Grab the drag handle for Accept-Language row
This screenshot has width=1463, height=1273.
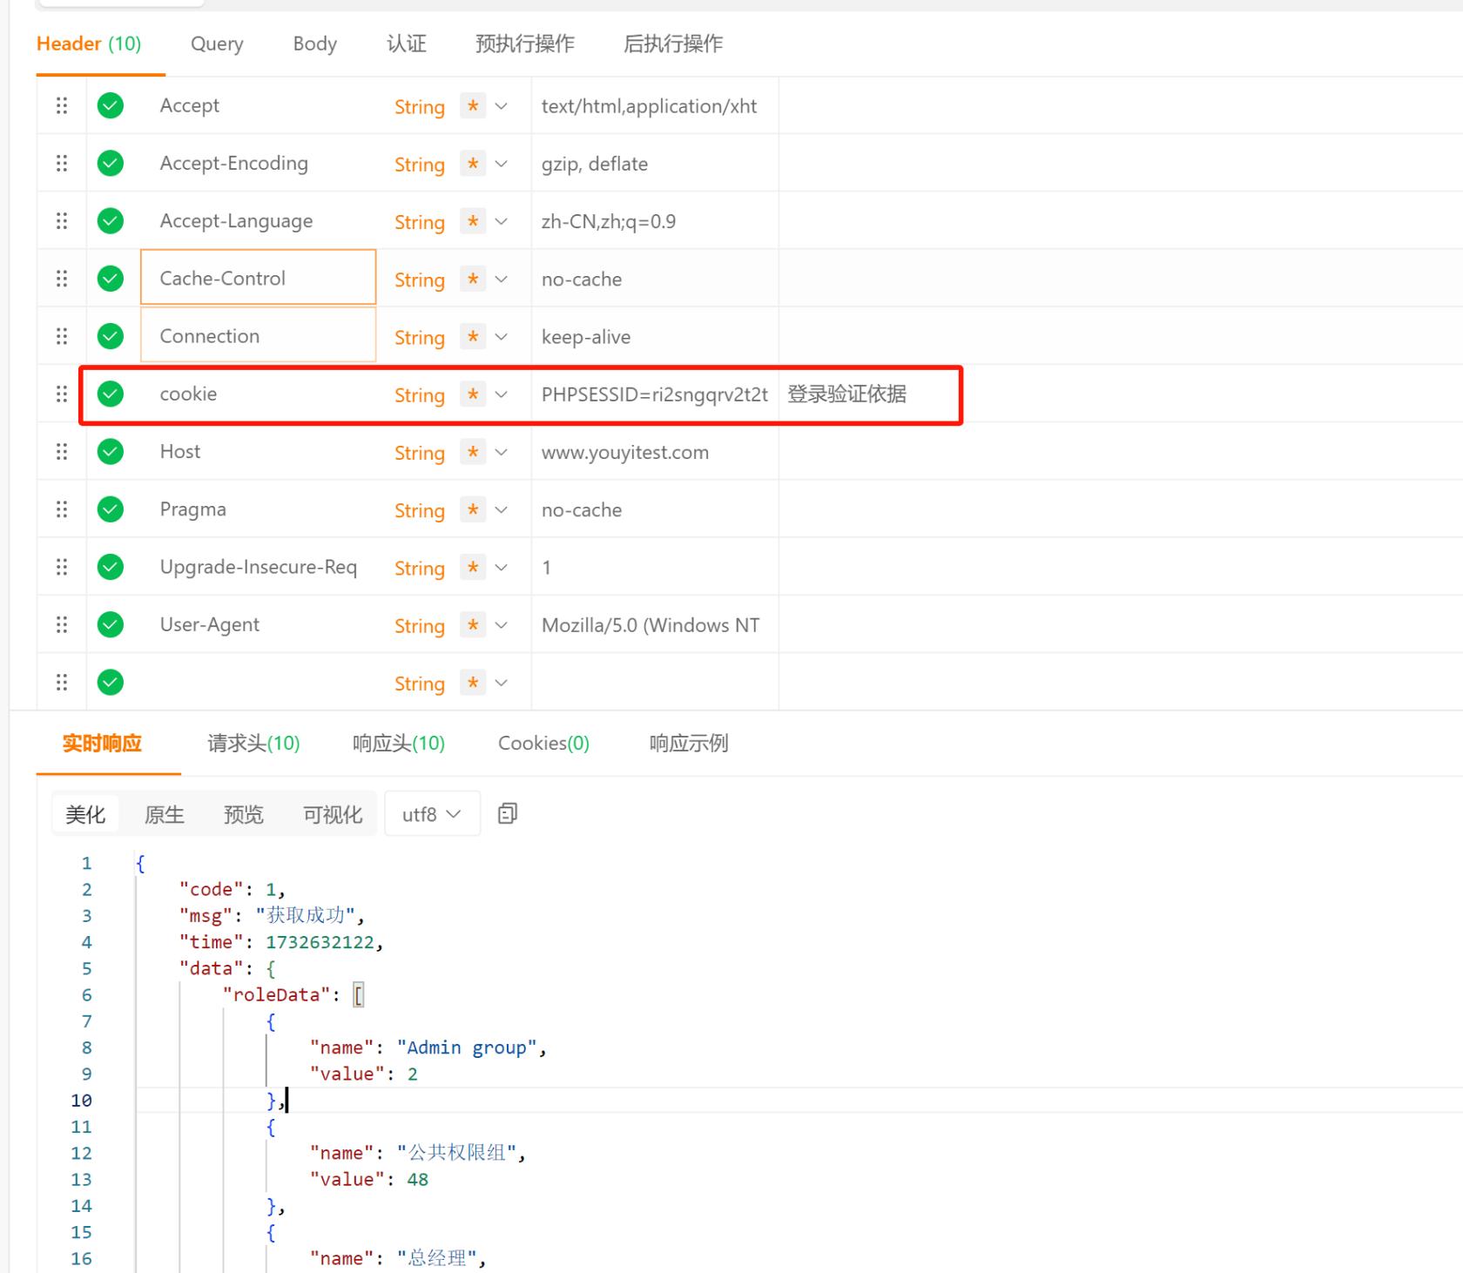coord(62,220)
